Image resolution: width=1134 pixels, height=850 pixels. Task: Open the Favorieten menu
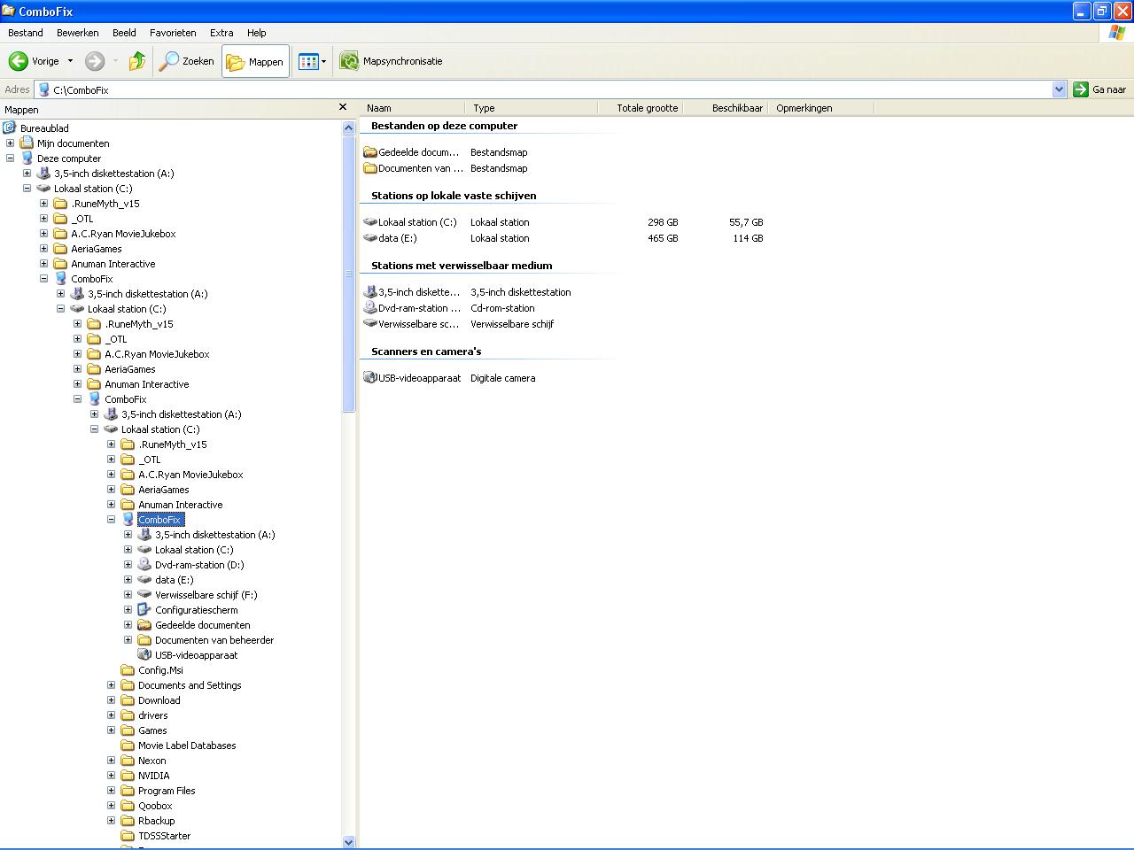173,33
